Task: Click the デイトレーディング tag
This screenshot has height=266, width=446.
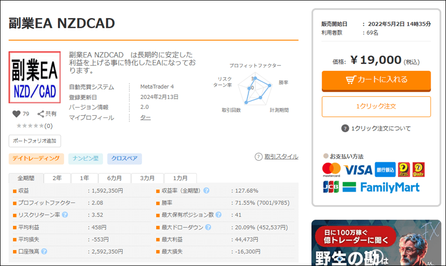Action: click(x=36, y=159)
